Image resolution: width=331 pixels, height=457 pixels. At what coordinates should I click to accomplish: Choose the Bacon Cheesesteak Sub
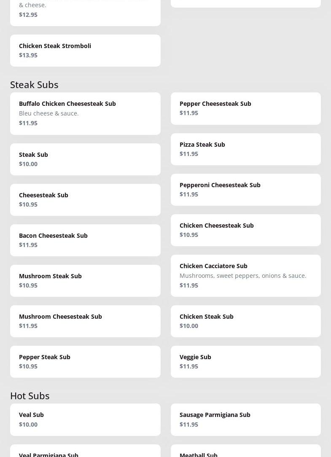point(85,240)
